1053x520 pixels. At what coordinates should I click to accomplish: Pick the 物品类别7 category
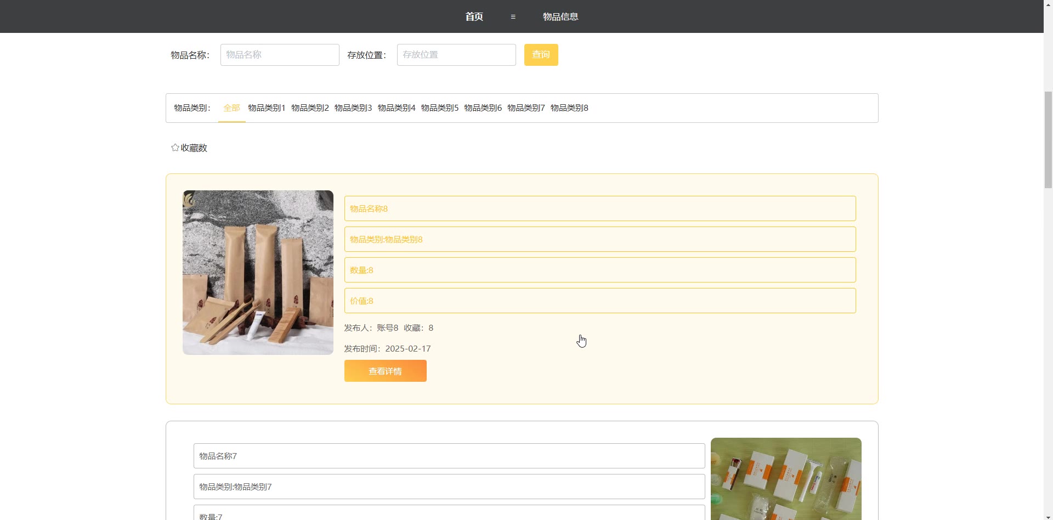tap(526, 108)
